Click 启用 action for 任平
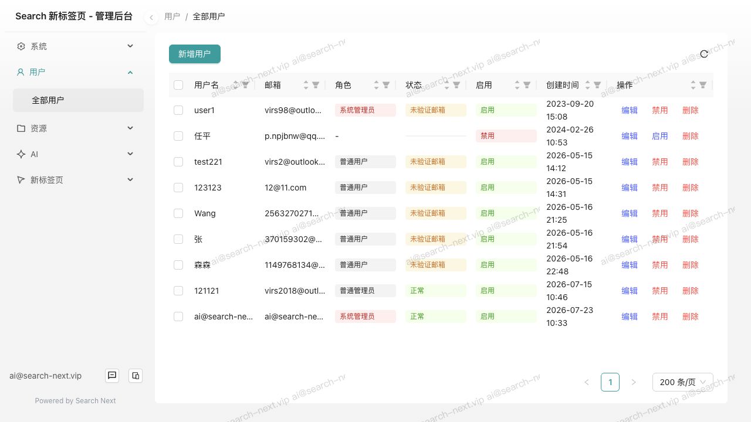Screen dimensions: 751x422 tap(660, 136)
